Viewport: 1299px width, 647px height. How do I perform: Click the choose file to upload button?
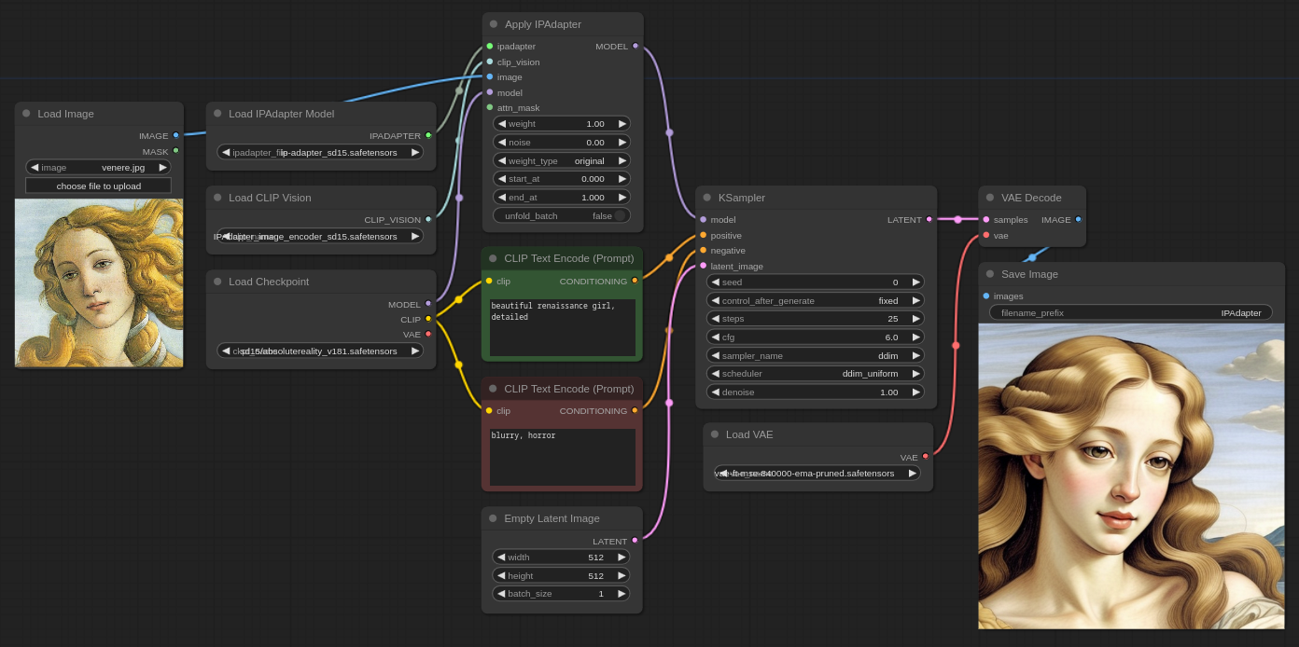point(98,186)
